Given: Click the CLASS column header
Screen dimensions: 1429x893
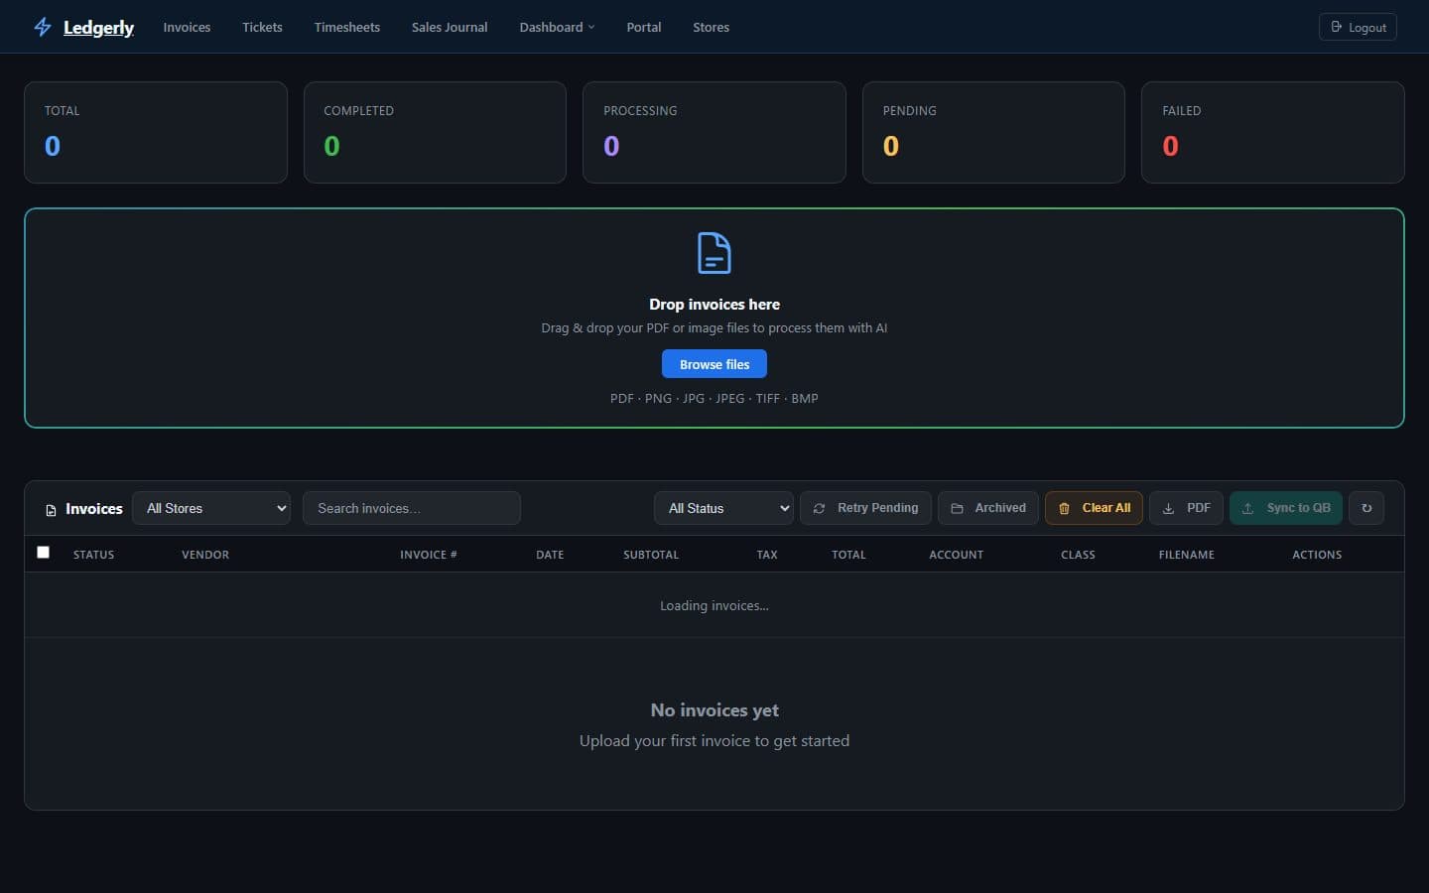Looking at the screenshot, I should click(x=1078, y=555).
